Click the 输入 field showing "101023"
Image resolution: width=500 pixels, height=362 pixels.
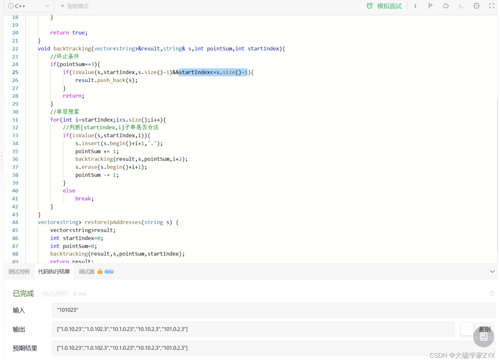(274, 310)
